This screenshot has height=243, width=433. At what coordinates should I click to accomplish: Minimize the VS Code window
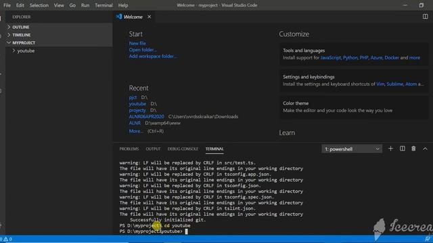[x=405, y=5]
